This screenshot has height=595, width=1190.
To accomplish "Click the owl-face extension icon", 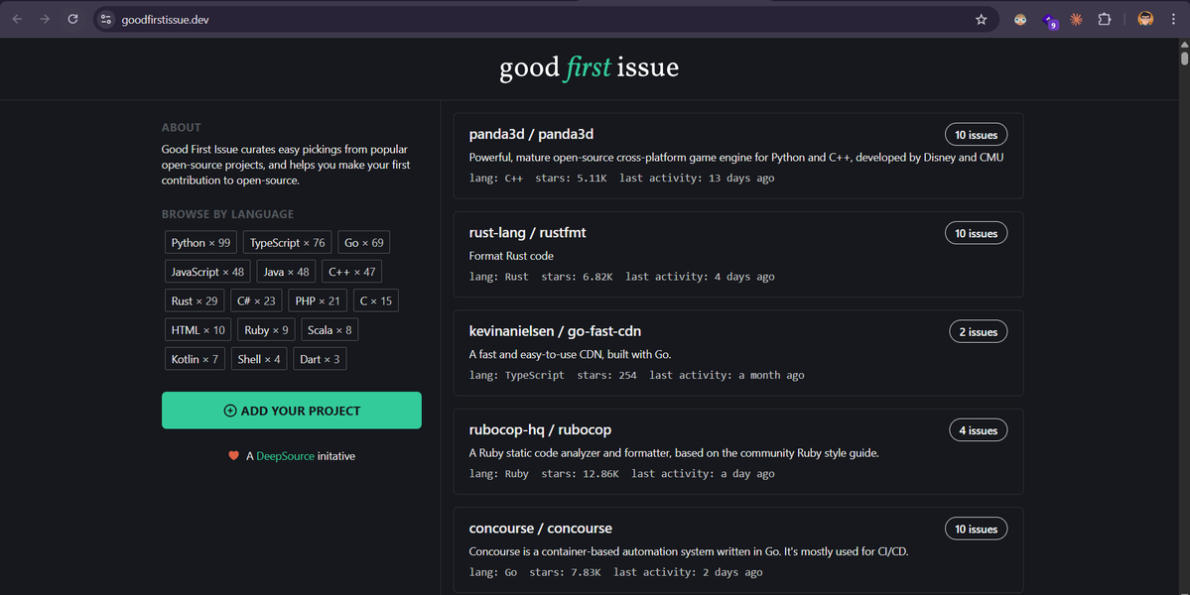I will point(1020,20).
